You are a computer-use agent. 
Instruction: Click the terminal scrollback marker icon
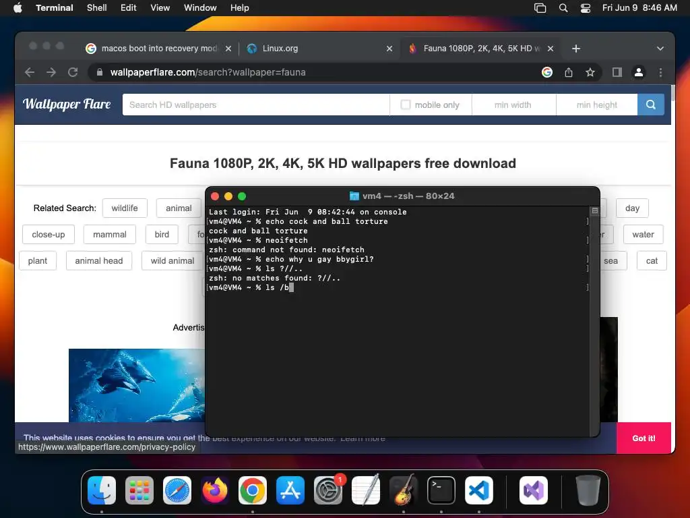(x=594, y=211)
